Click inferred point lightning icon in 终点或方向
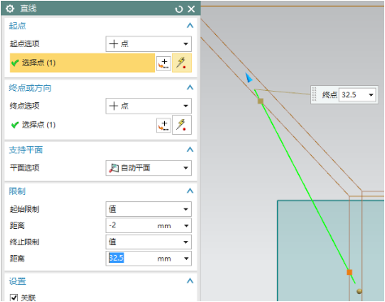This screenshot has width=385, height=302. 182,125
